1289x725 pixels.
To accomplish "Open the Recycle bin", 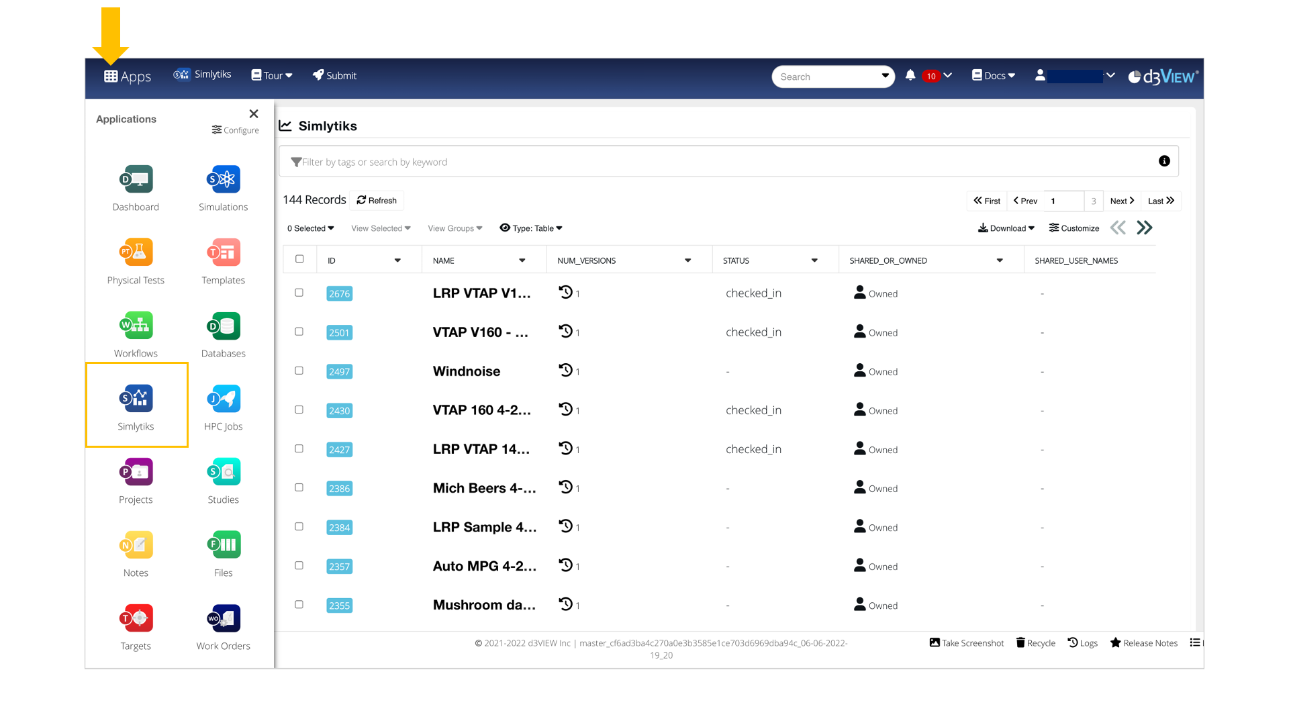I will [1035, 643].
